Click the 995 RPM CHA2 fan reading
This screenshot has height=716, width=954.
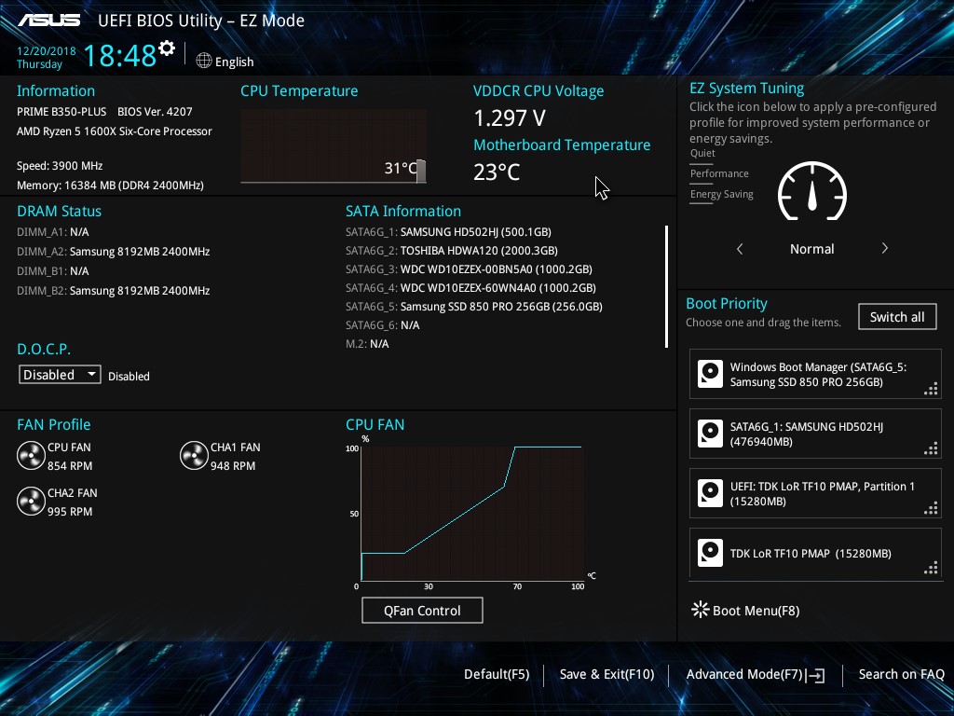coord(70,512)
